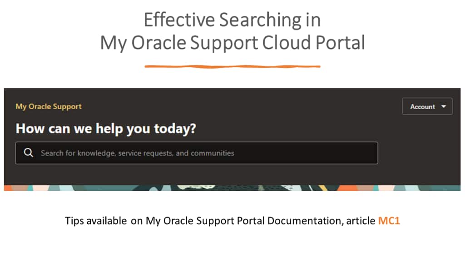The image size is (465, 262).
Task: Open the Account dropdown menu
Action: click(x=427, y=106)
